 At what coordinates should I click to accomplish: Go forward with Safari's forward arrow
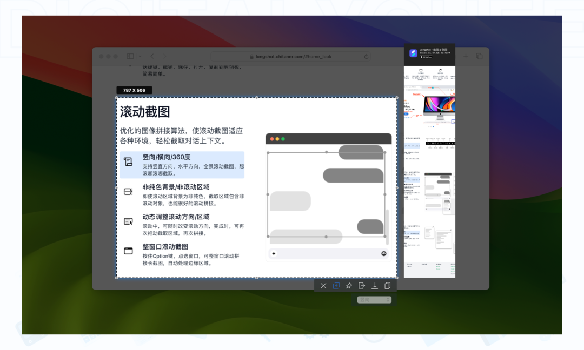[165, 56]
